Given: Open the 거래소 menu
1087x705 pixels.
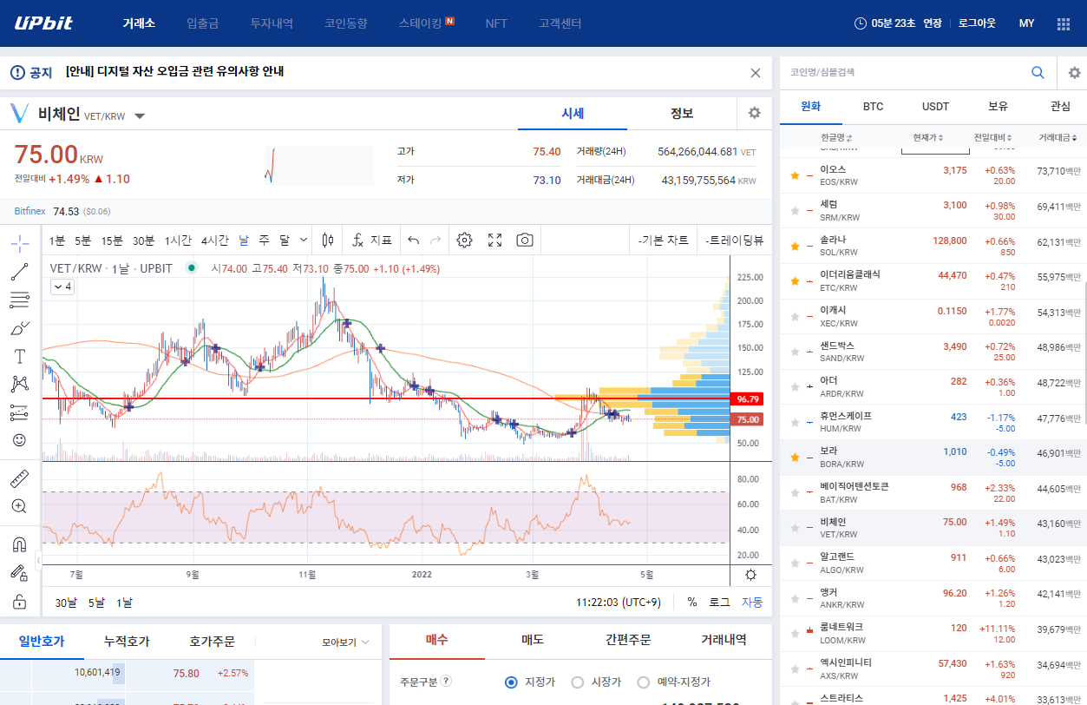Looking at the screenshot, I should click(139, 23).
